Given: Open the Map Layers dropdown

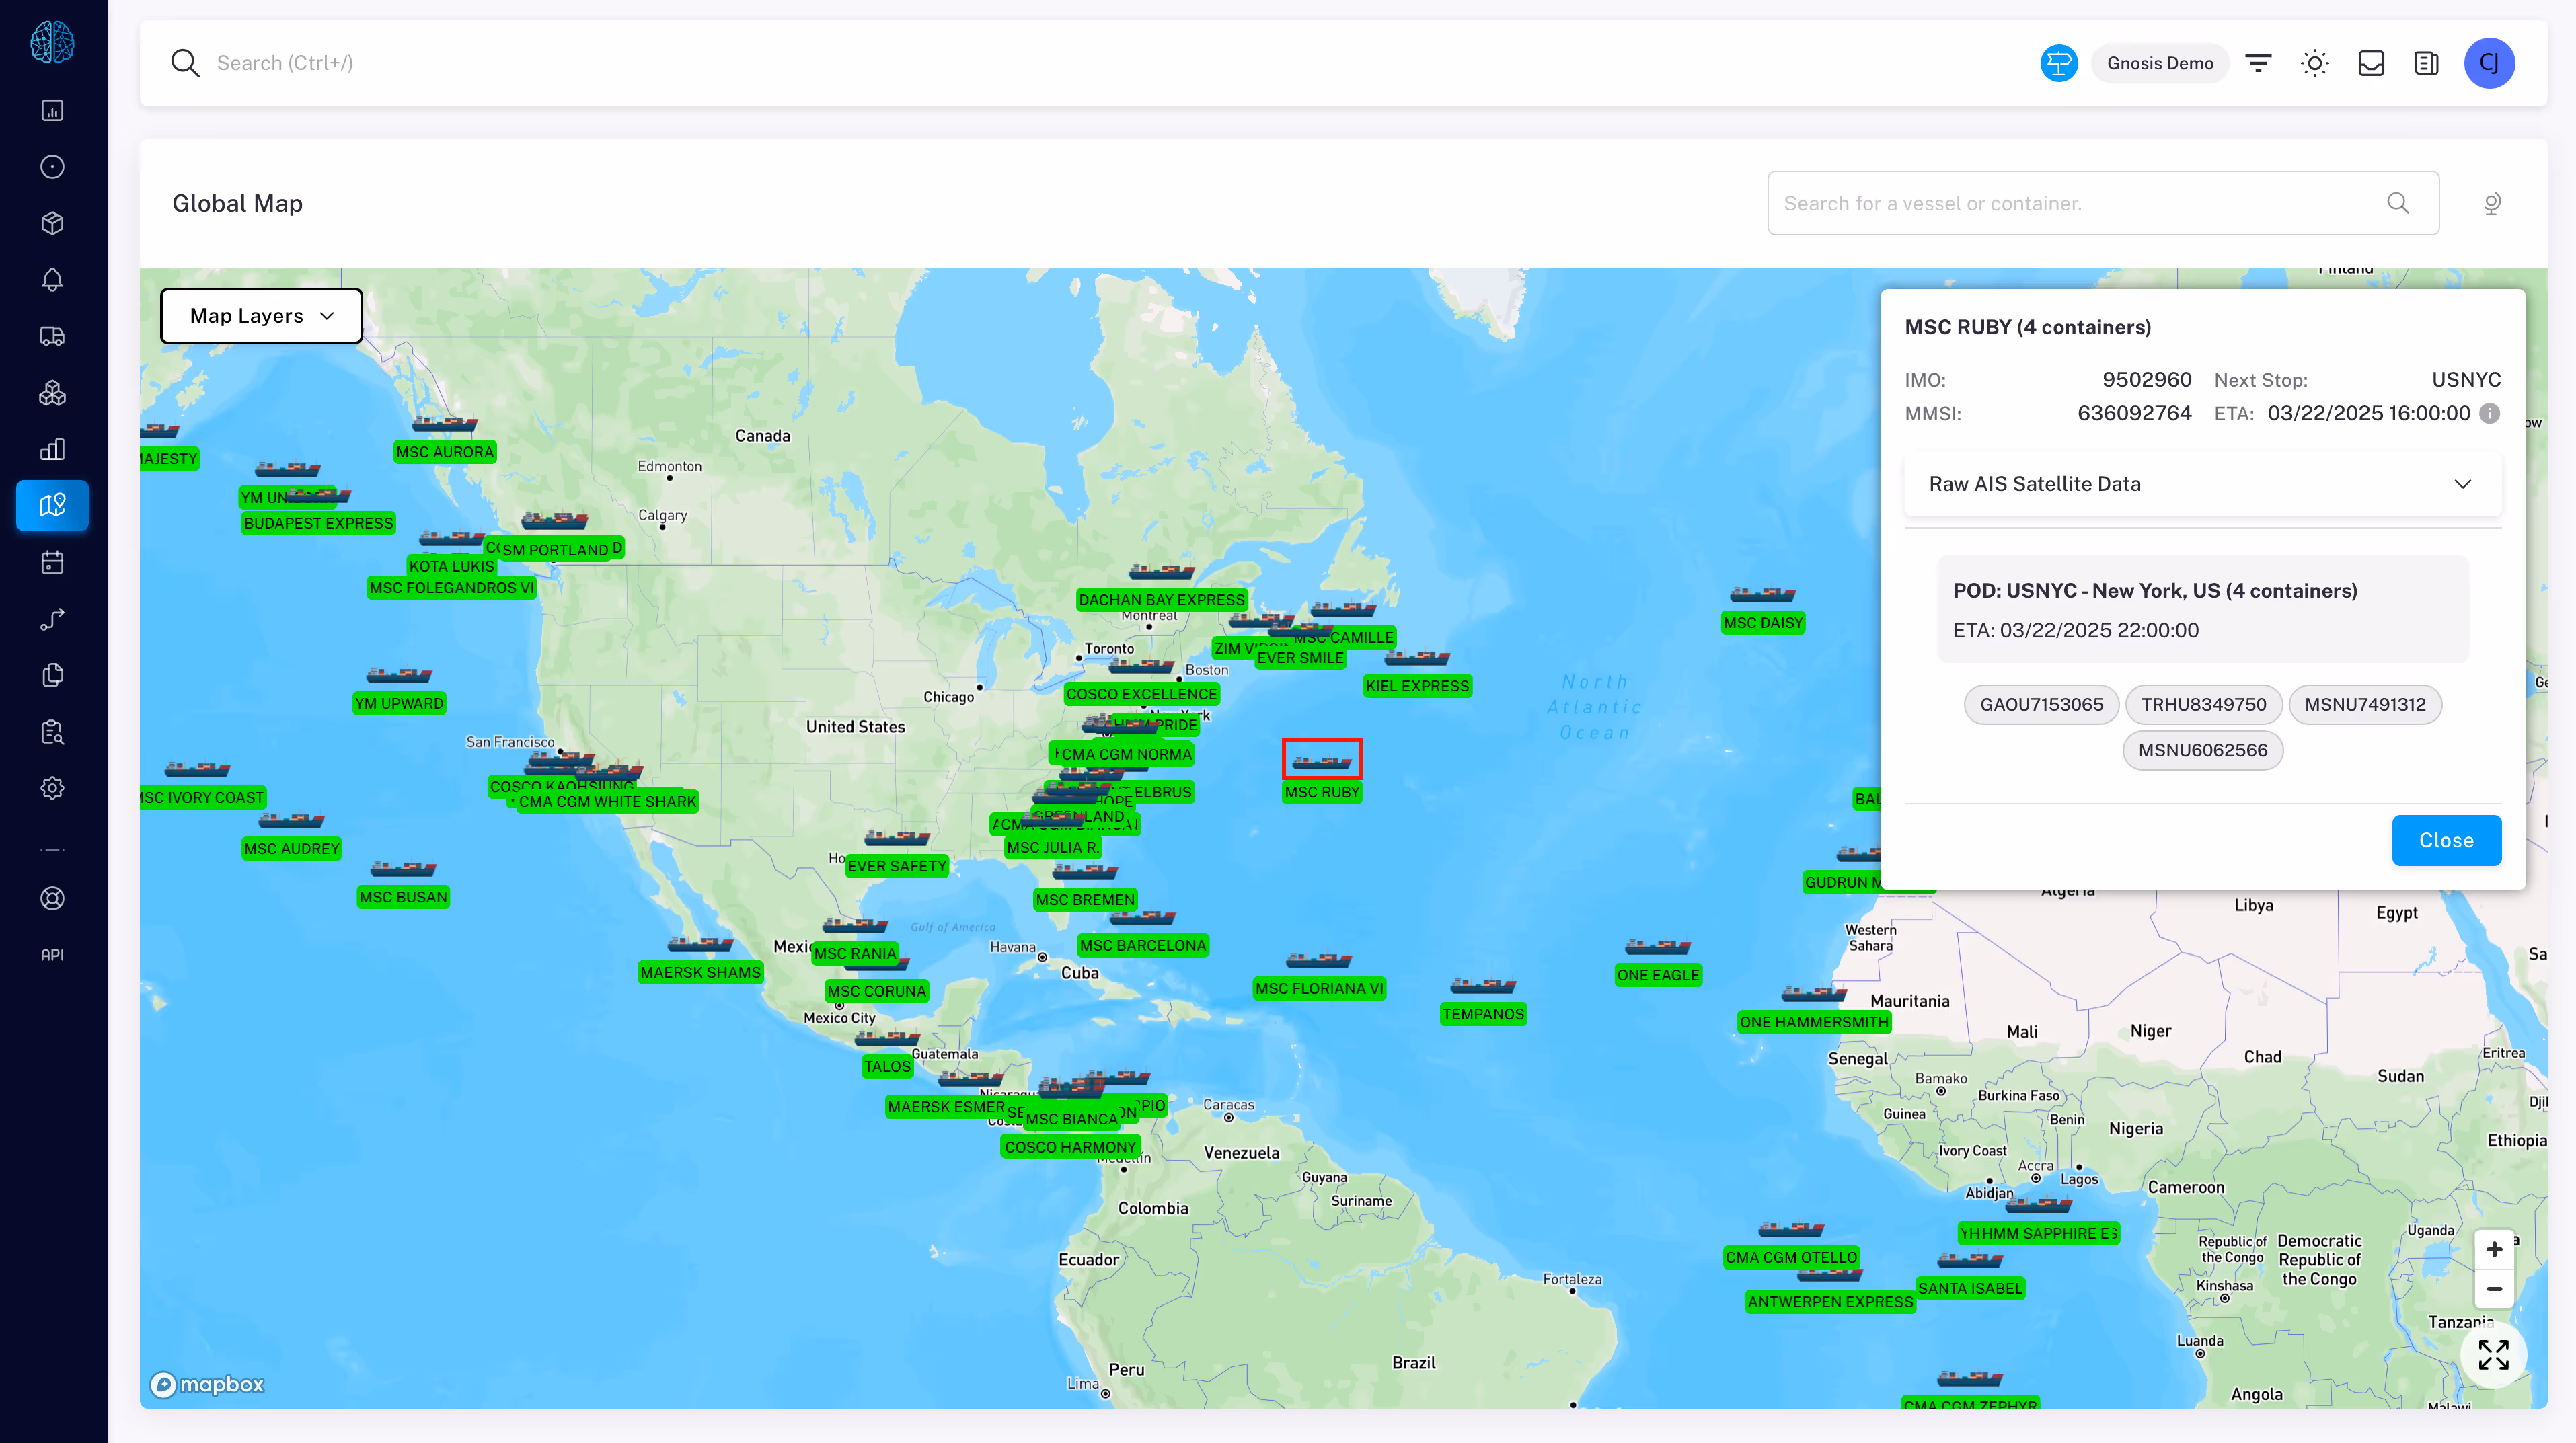Looking at the screenshot, I should coord(261,316).
